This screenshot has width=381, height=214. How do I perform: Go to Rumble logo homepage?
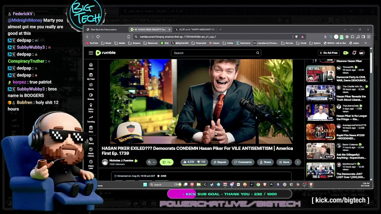click(x=106, y=53)
